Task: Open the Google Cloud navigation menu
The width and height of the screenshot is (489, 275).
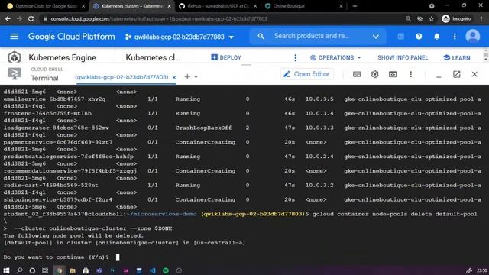Action: [15, 37]
